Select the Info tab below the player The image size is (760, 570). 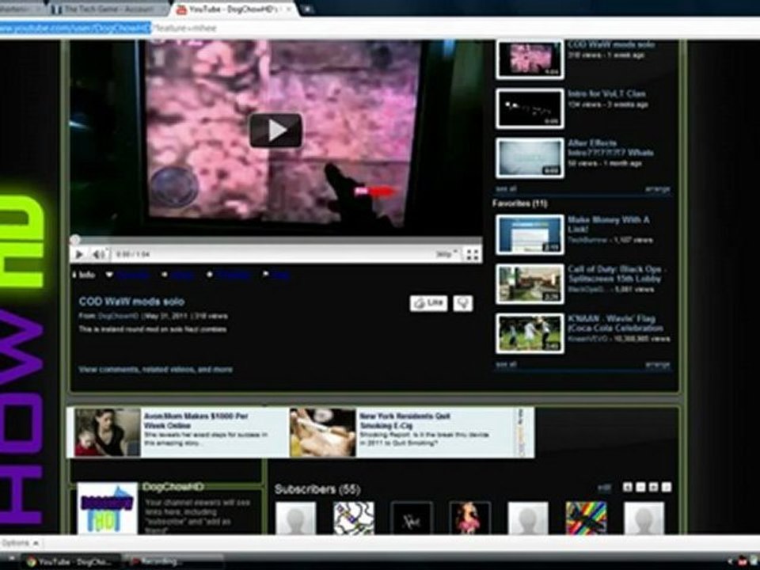click(x=84, y=275)
